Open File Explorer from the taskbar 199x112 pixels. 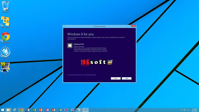[x=8, y=110]
